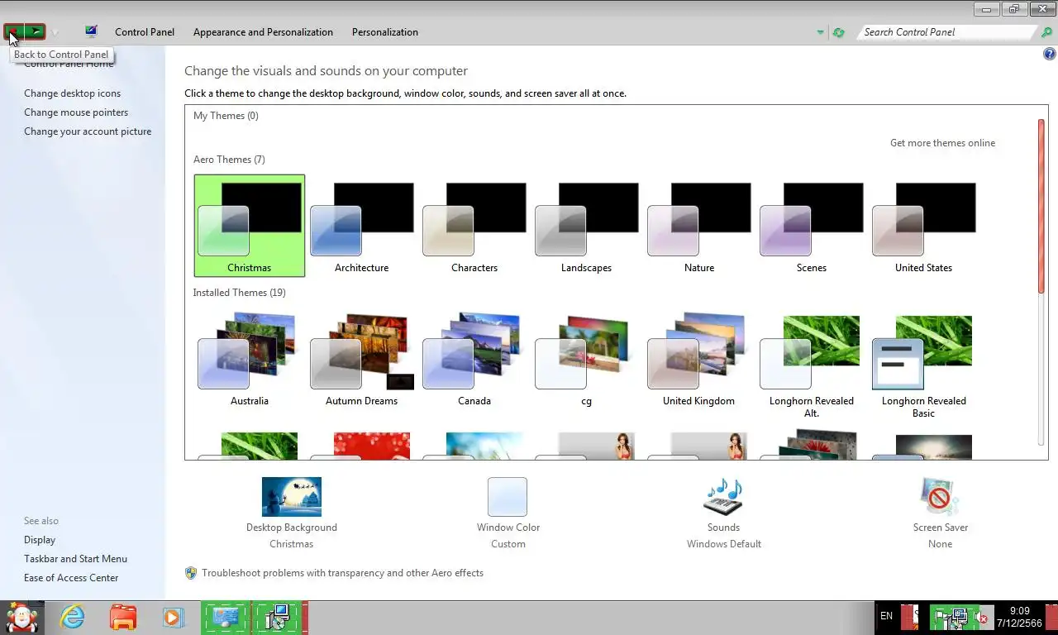Click the green search key icon
The width and height of the screenshot is (1058, 635).
[1046, 32]
